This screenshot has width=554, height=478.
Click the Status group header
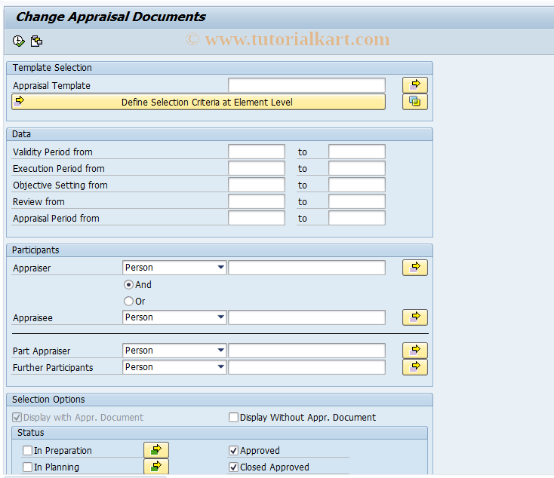click(220, 433)
